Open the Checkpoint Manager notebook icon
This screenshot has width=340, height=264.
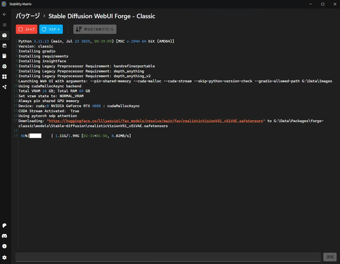(5, 56)
